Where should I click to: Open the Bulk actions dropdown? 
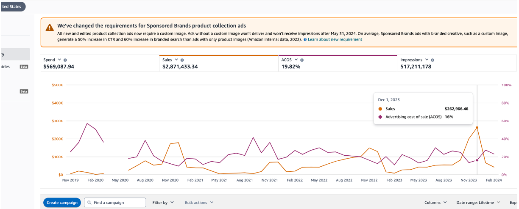199,203
